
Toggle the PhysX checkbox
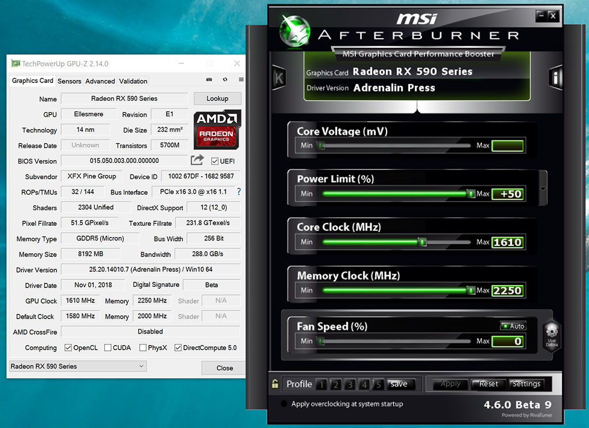tap(143, 347)
